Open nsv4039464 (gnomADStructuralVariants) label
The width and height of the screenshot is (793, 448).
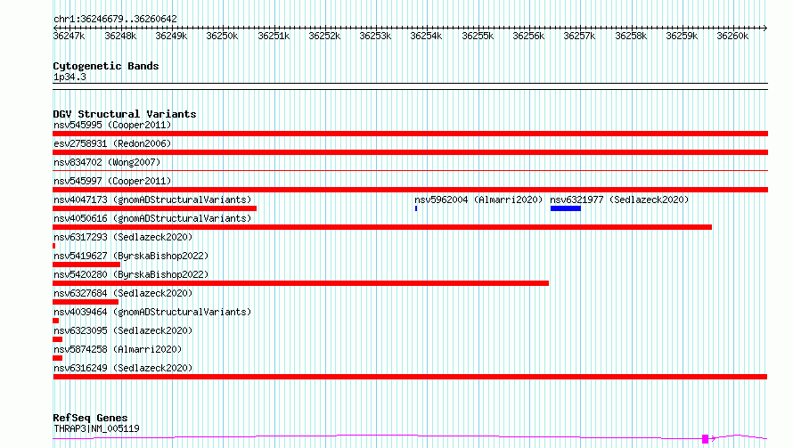tap(152, 312)
